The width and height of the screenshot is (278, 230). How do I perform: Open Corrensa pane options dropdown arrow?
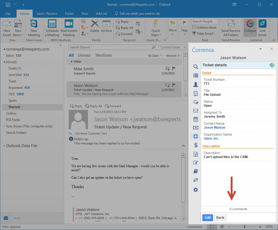(260, 49)
